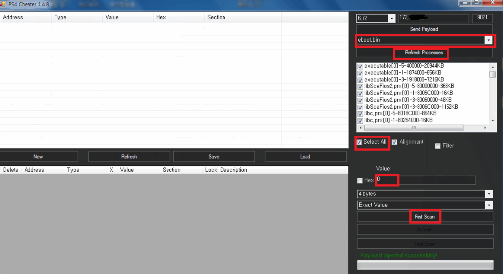The height and width of the screenshot is (274, 503).
Task: Click the Value input field
Action: (426, 180)
